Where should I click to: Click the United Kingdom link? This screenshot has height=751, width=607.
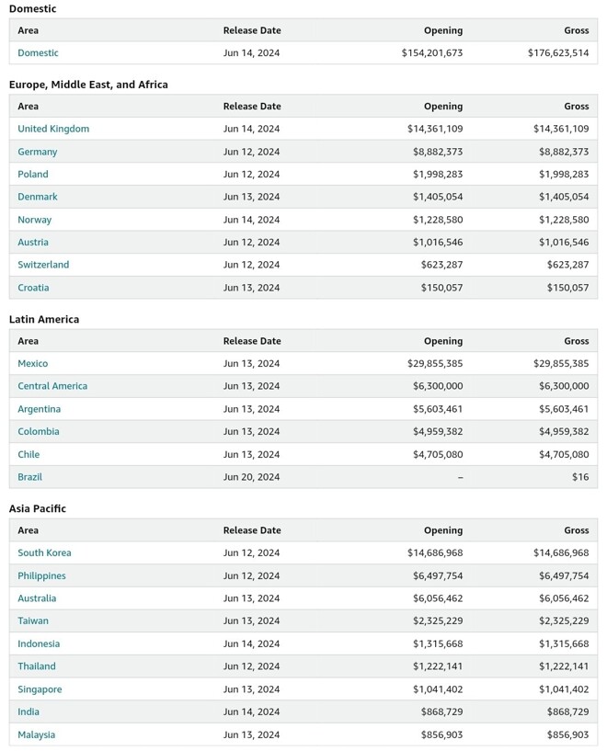(53, 129)
